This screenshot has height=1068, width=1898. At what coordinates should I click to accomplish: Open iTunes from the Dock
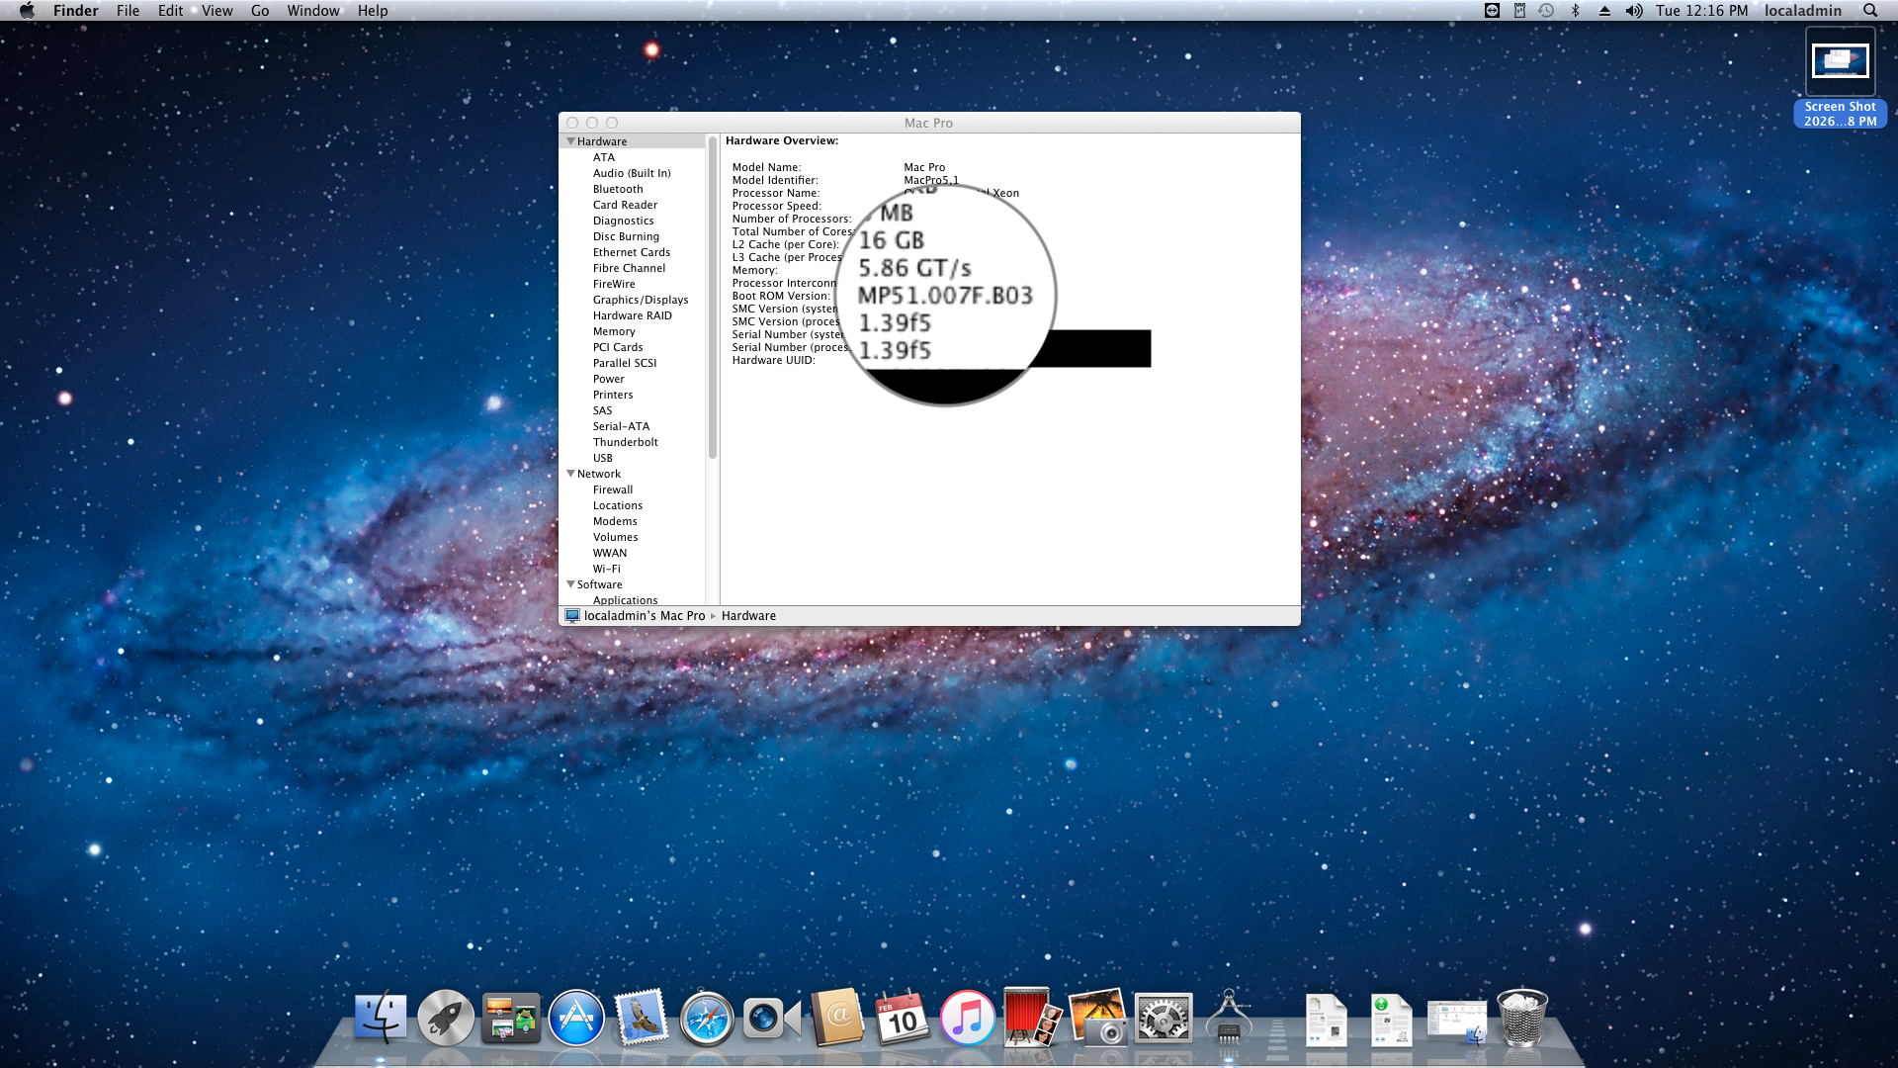967,1019
